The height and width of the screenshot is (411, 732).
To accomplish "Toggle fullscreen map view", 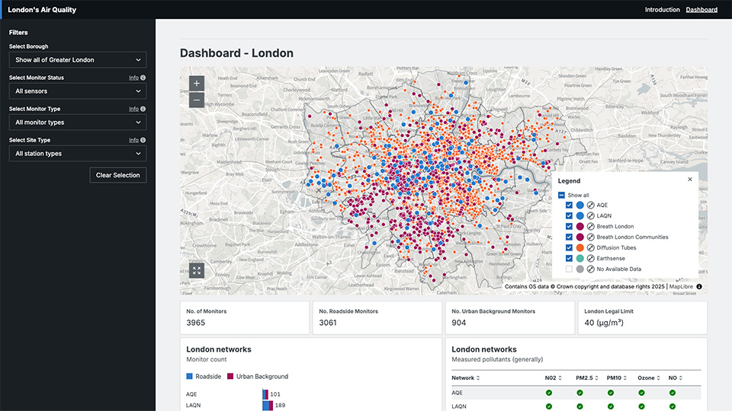I will [197, 270].
